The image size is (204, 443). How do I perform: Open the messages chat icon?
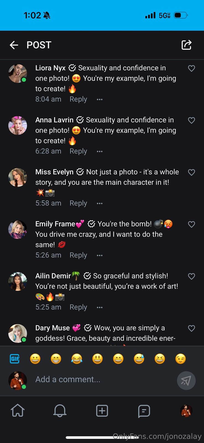coord(144,411)
